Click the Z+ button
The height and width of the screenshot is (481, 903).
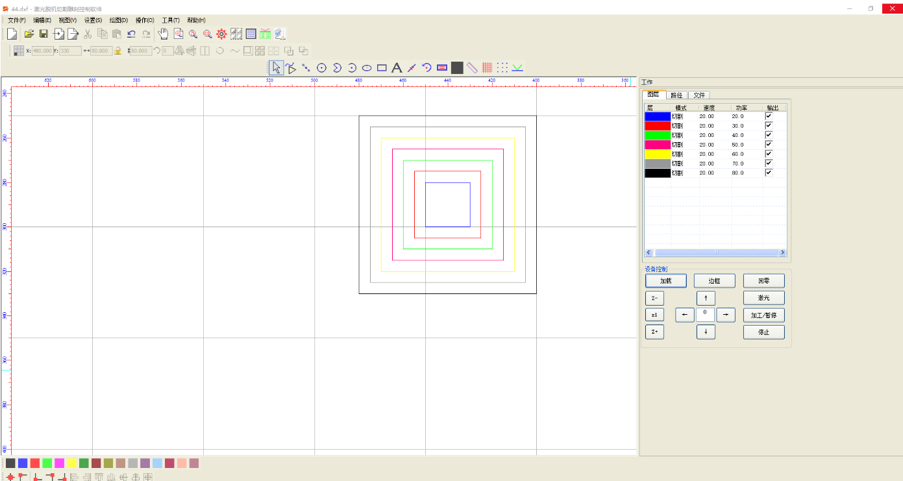654,332
